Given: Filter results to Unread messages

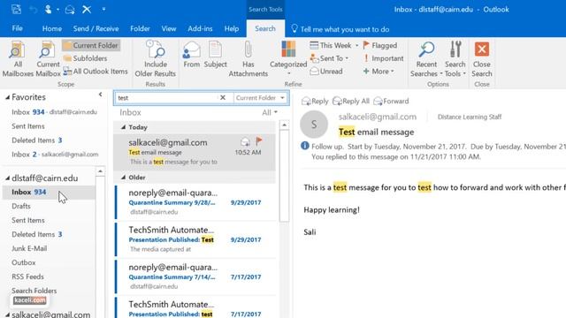Looking at the screenshot, I should pos(326,72).
